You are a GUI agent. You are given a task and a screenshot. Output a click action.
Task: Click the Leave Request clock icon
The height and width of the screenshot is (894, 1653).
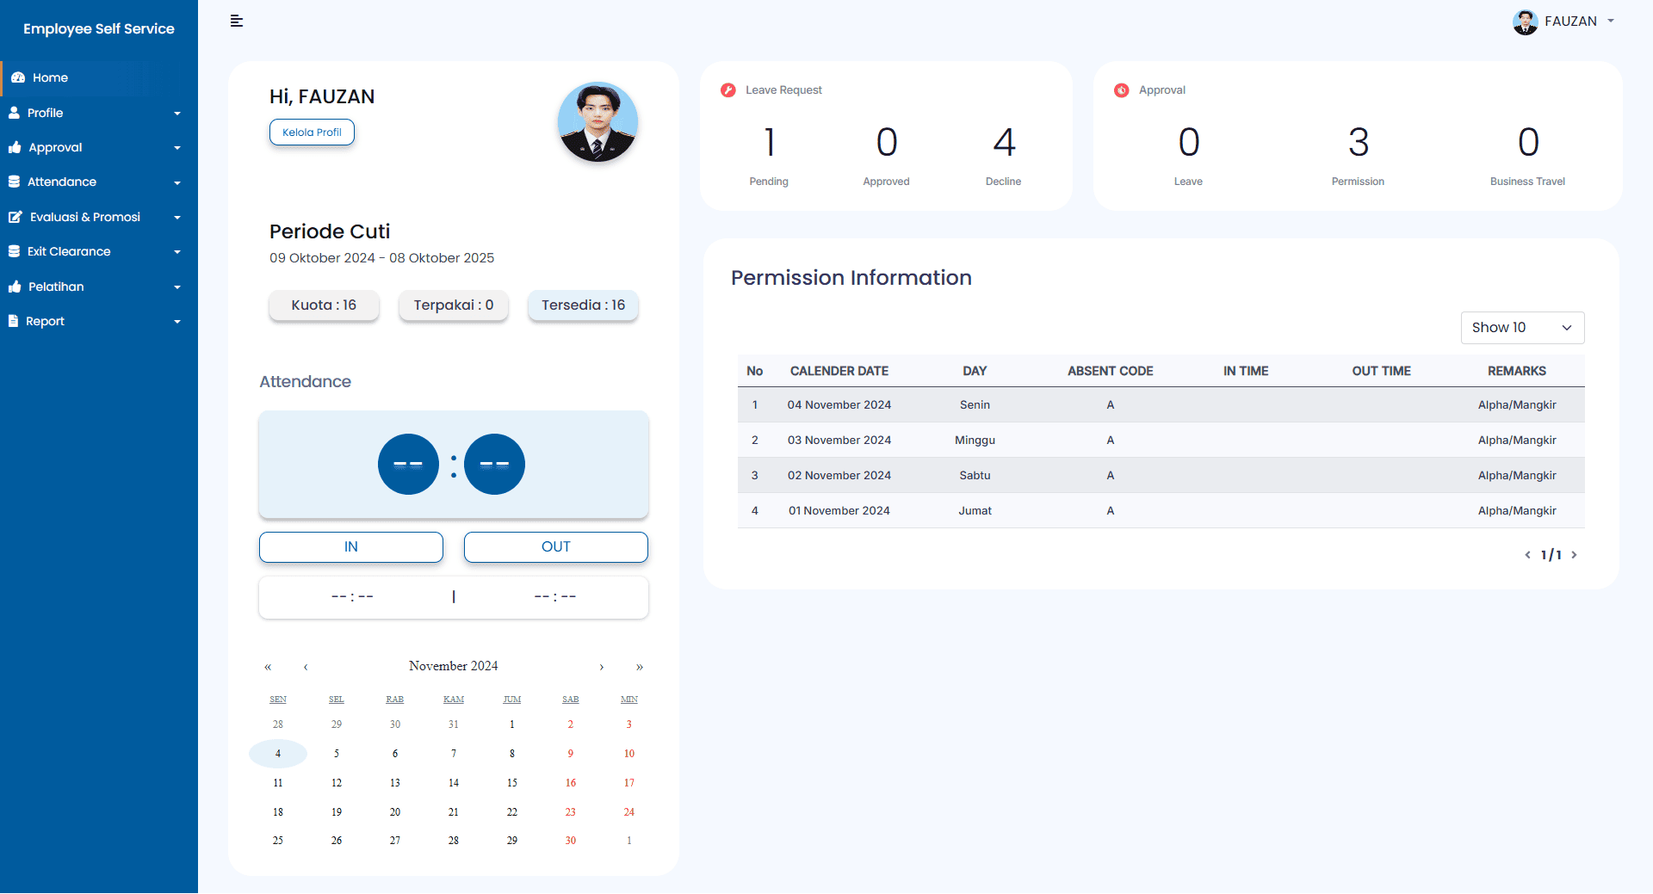(x=728, y=89)
